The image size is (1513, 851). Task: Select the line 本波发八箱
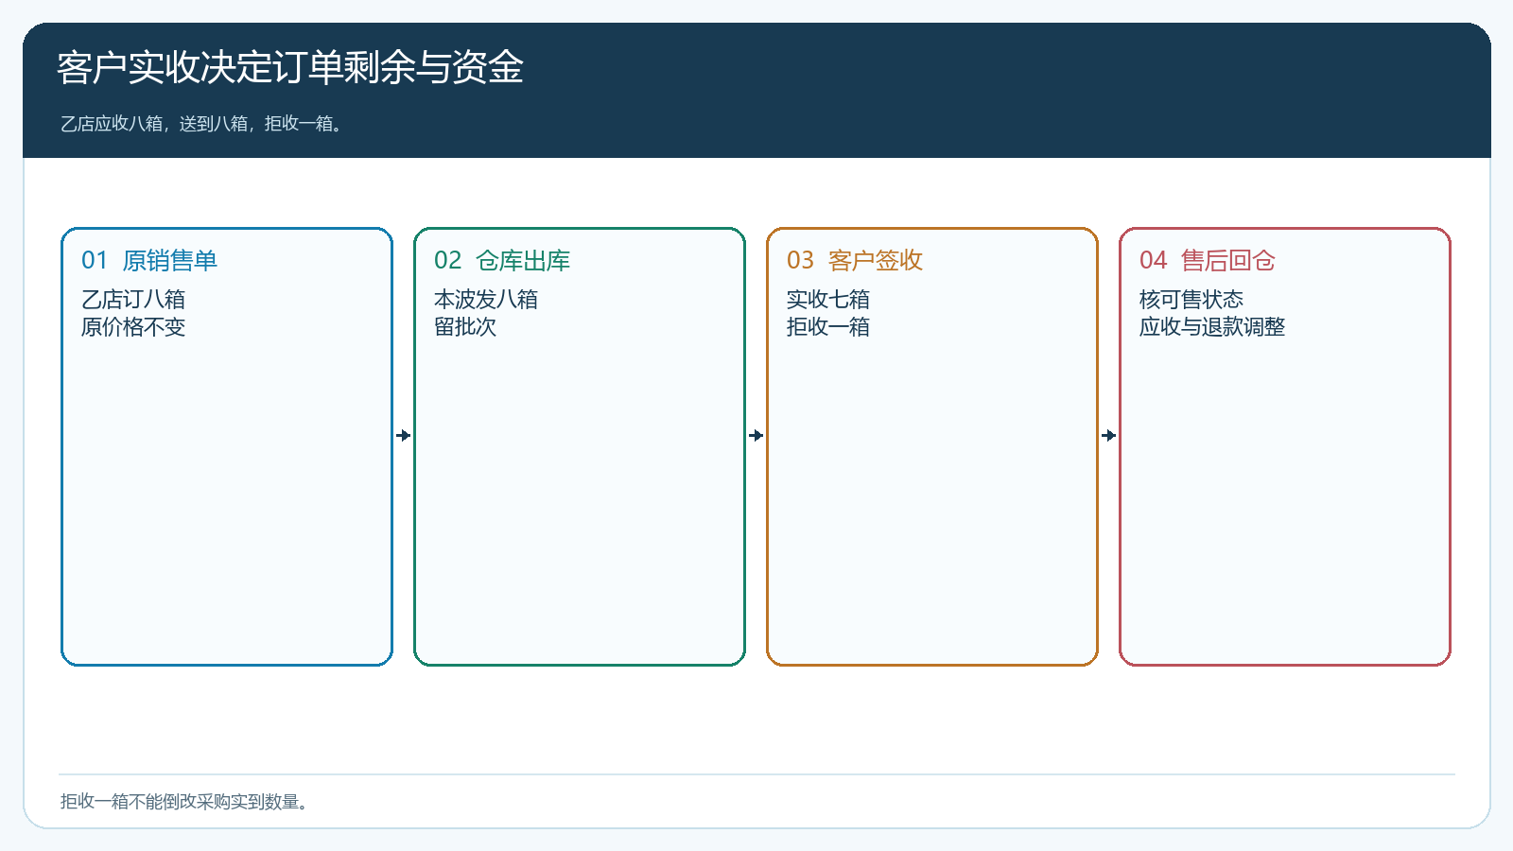pos(486,300)
